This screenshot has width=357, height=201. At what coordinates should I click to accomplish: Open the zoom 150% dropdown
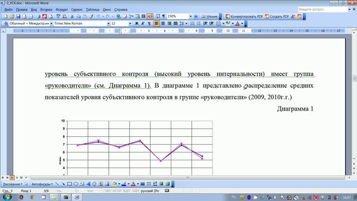(x=191, y=16)
